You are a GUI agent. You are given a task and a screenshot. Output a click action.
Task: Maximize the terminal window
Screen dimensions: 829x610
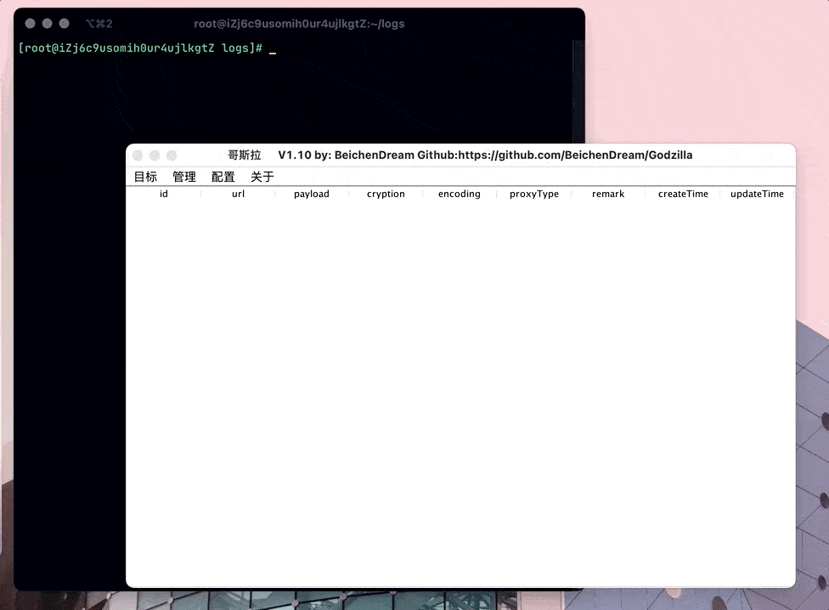(x=64, y=24)
